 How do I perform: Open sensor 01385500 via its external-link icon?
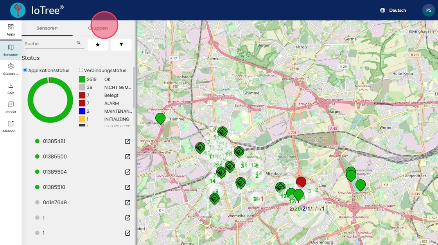click(127, 157)
